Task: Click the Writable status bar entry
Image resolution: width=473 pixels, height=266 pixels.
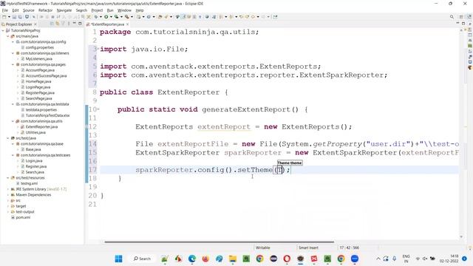Action: [x=263, y=248]
